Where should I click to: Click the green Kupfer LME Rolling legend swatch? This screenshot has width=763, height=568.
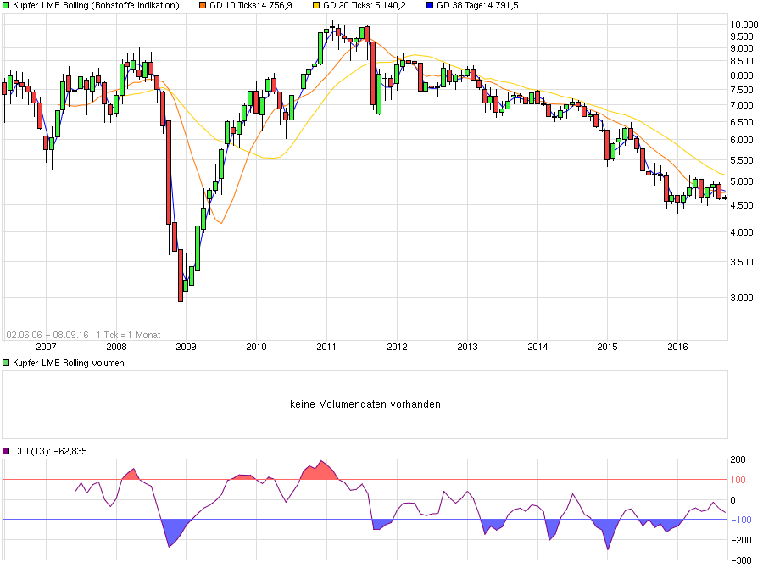6,6
